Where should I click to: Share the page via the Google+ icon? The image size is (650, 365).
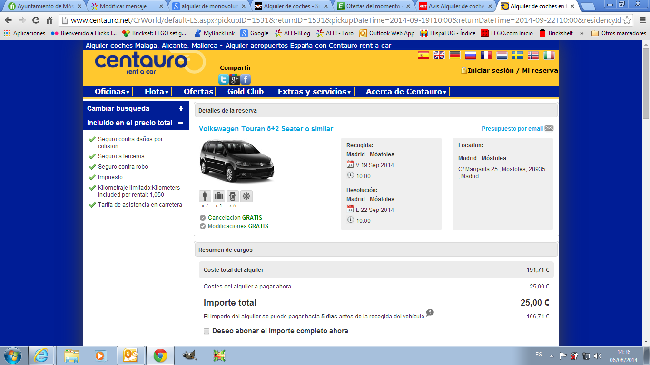tap(234, 79)
